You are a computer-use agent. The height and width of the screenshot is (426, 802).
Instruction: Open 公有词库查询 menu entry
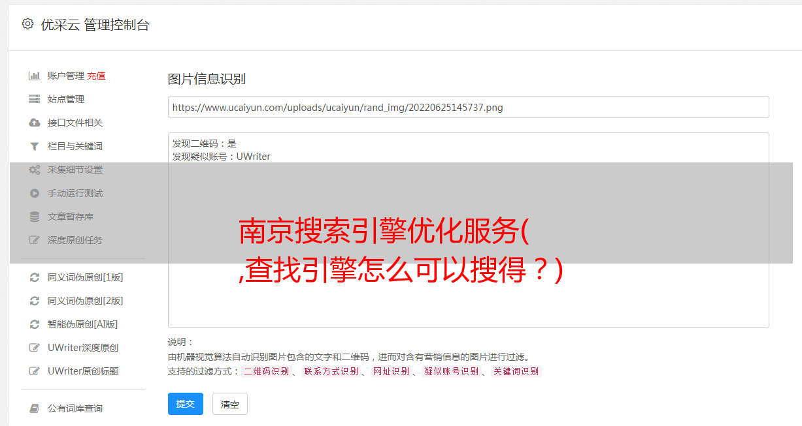click(75, 408)
